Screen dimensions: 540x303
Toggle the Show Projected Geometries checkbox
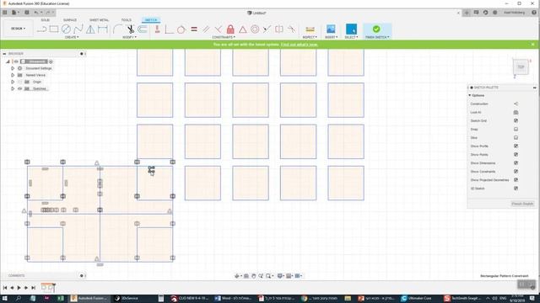coord(516,179)
